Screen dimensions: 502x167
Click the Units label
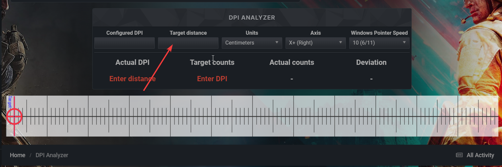coord(252,33)
